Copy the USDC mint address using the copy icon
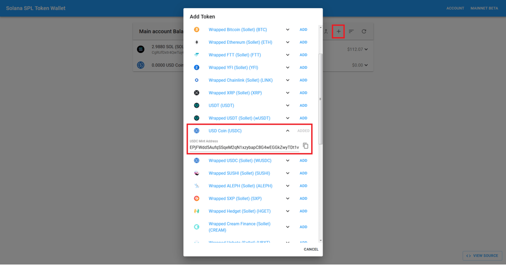 305,145
